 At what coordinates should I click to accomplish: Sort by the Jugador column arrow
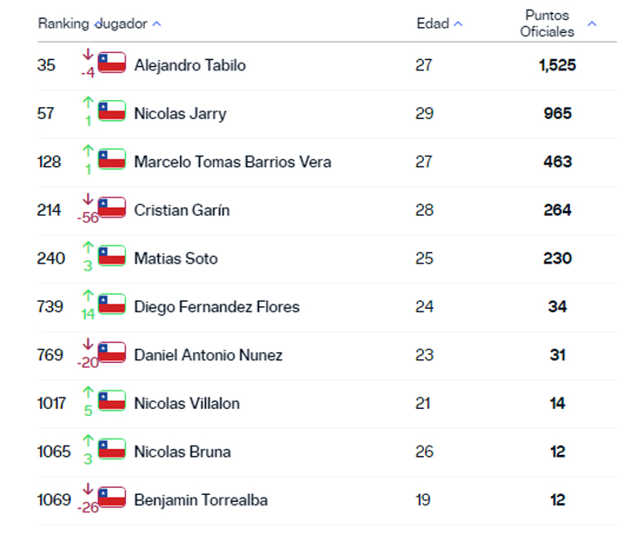tap(156, 24)
